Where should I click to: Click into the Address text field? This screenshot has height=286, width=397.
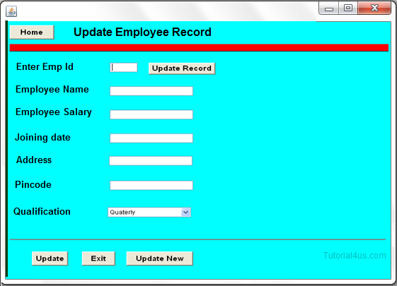pyautogui.click(x=151, y=161)
